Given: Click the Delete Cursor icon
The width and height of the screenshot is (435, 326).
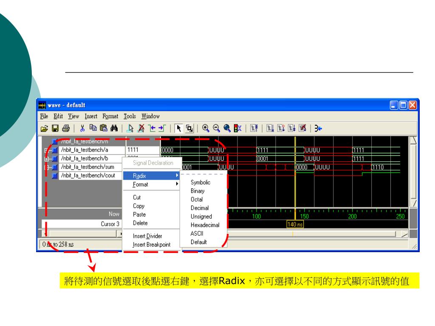Looking at the screenshot, I should 141,128.
